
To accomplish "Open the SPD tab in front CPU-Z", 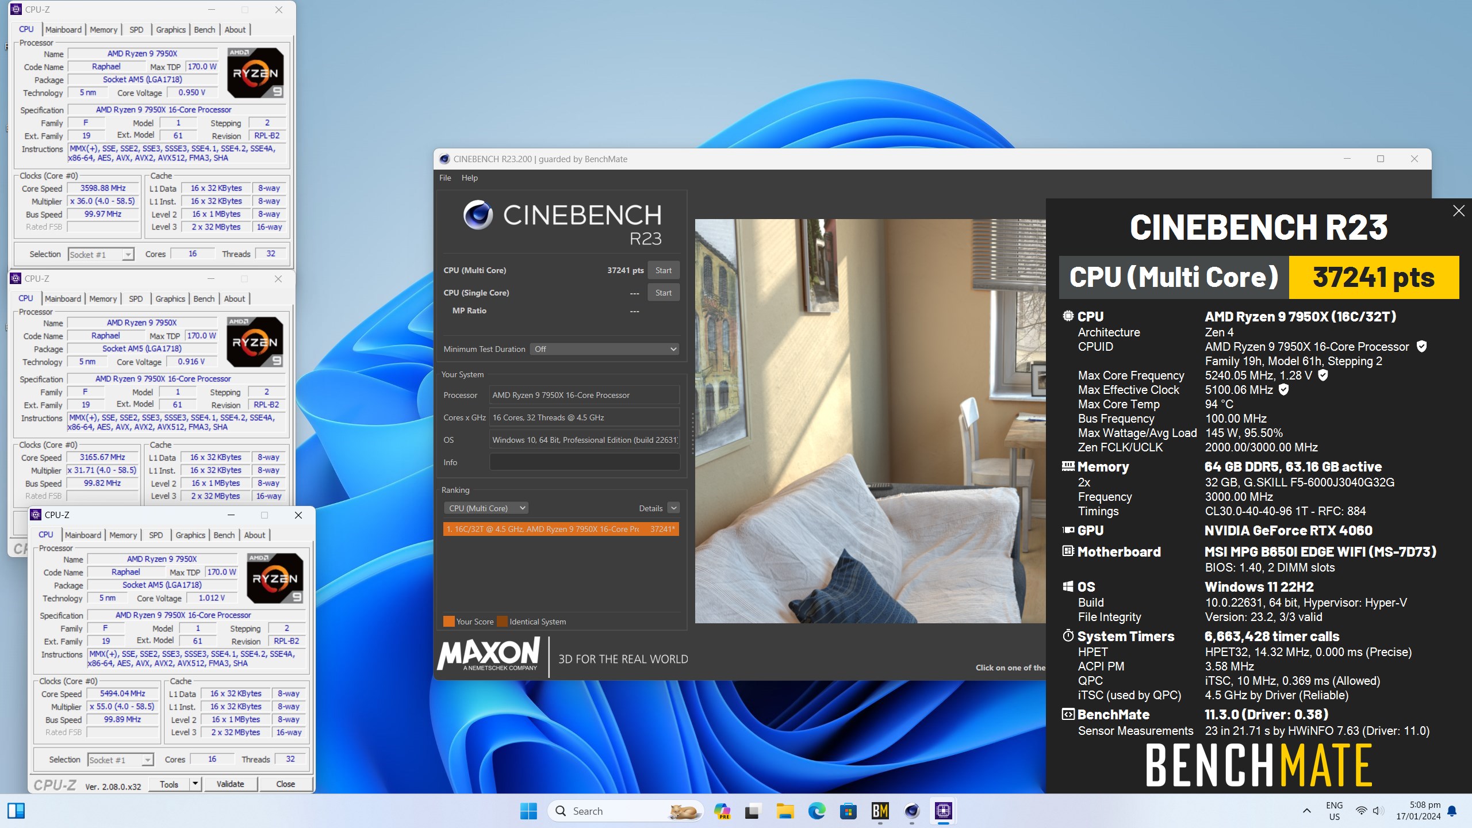I will [x=156, y=535].
